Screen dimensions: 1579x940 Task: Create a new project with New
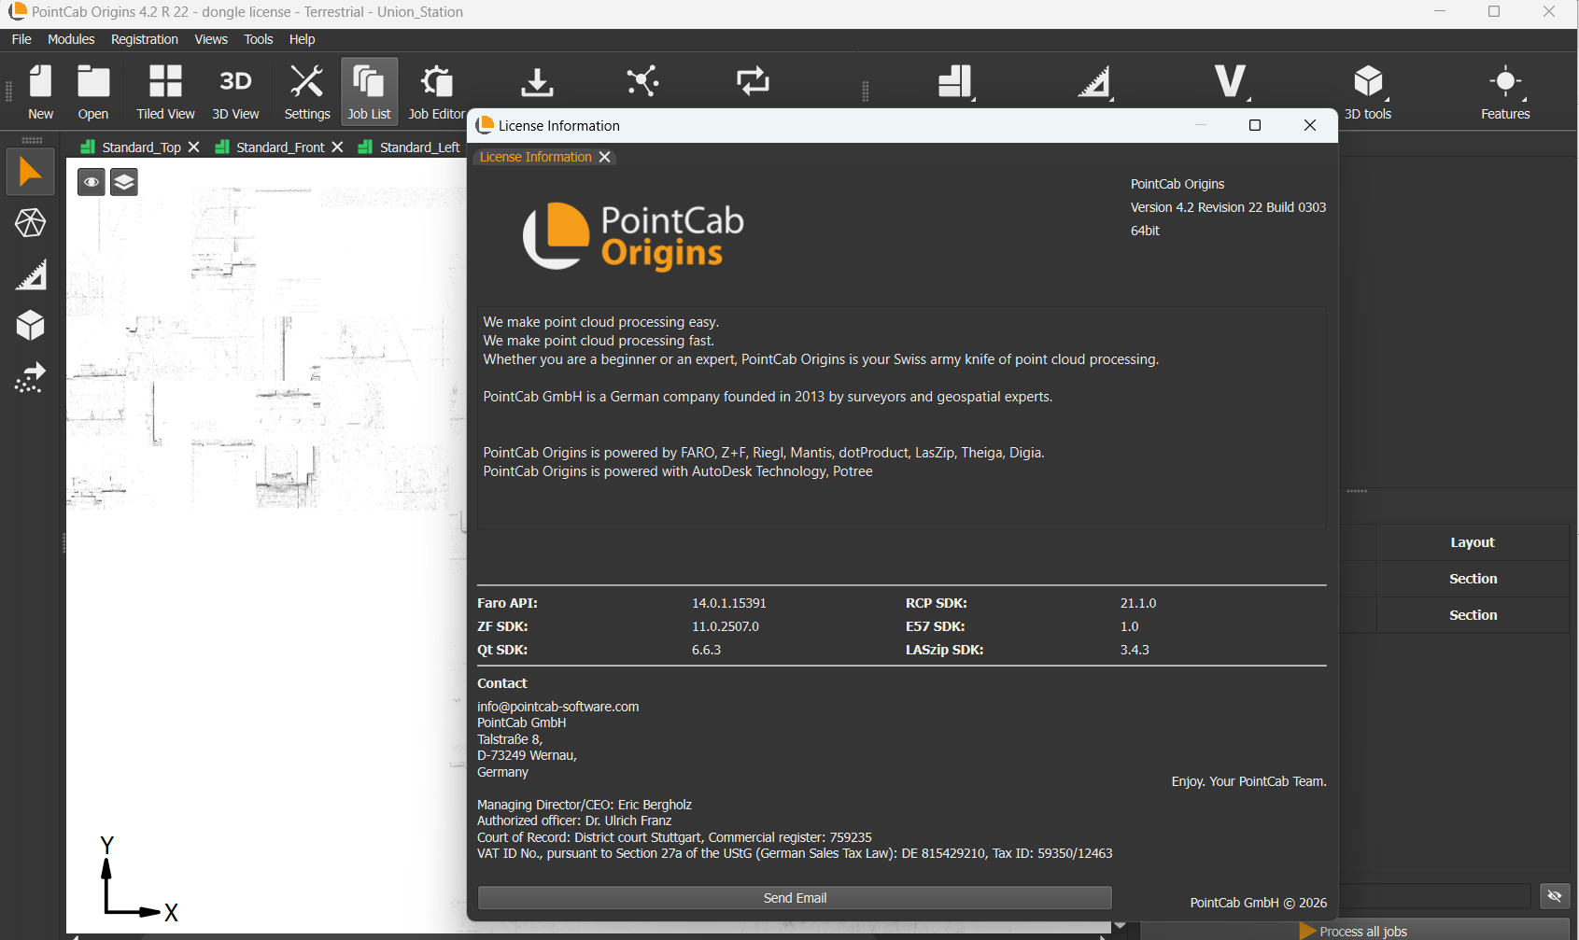[x=40, y=91]
